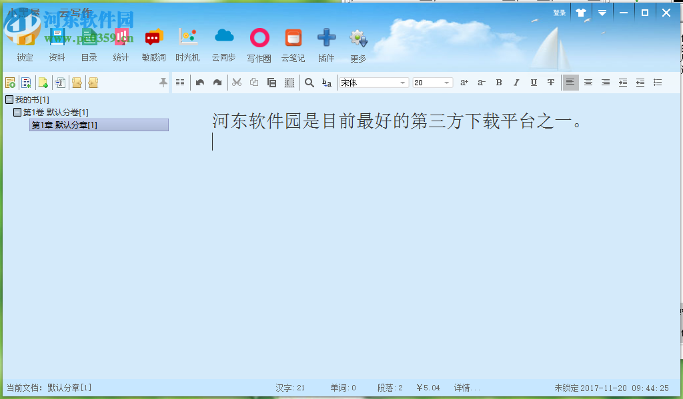This screenshot has height=399, width=683.
Task: Click the scissors cut icon
Action: (236, 82)
